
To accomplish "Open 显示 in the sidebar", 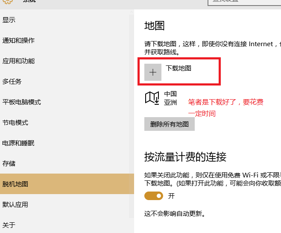I will (x=9, y=20).
